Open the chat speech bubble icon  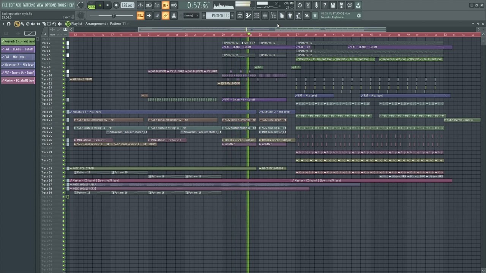click(x=350, y=5)
